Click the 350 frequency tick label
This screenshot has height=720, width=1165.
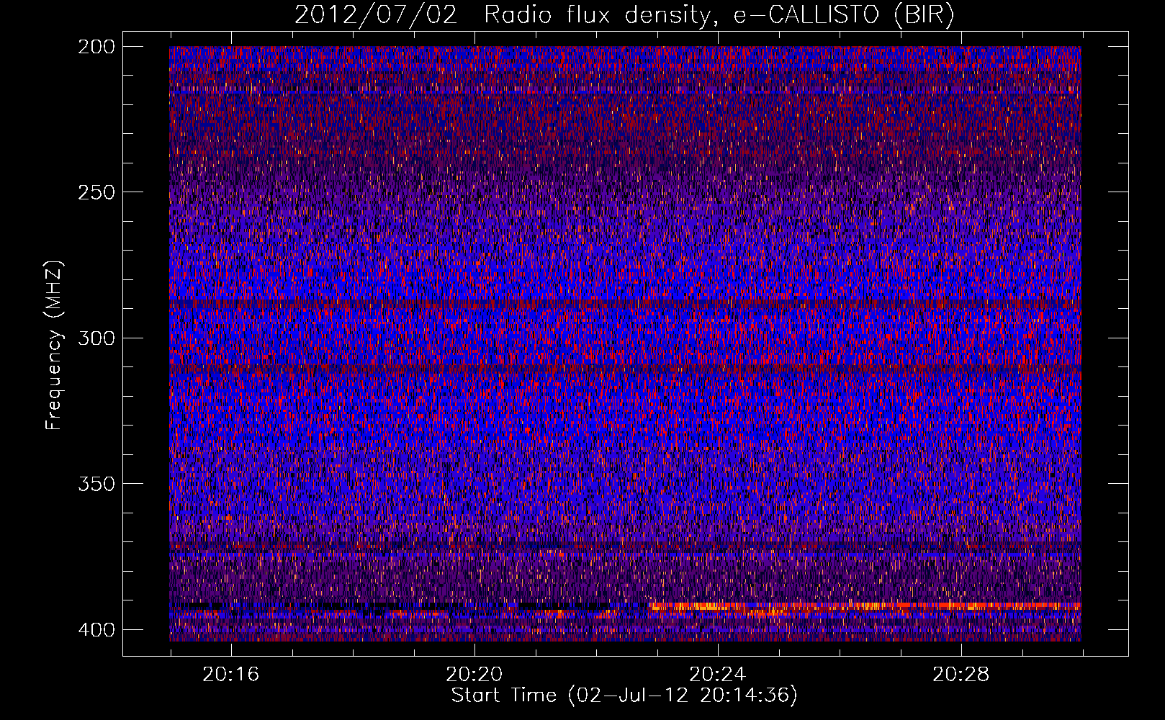click(x=96, y=484)
